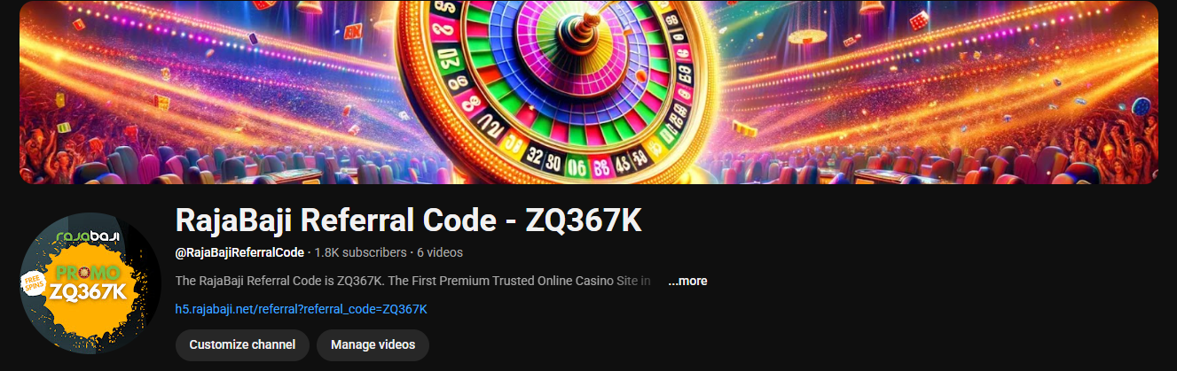This screenshot has height=371, width=1177.
Task: Select the @RajaBajiReferralCode handle
Action: [x=239, y=252]
